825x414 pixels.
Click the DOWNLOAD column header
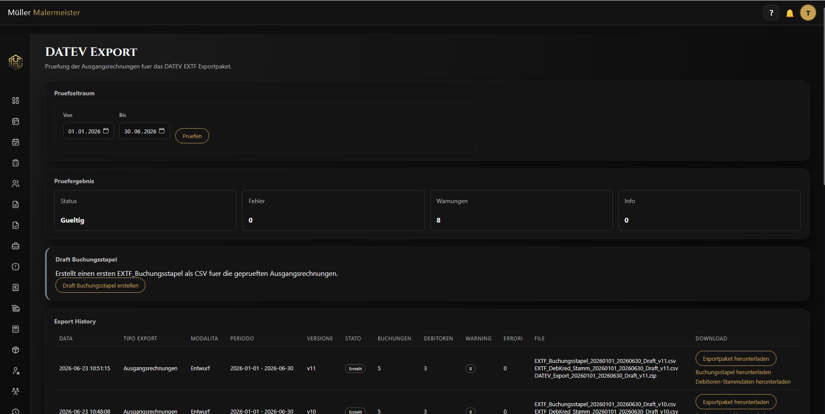[x=711, y=339]
